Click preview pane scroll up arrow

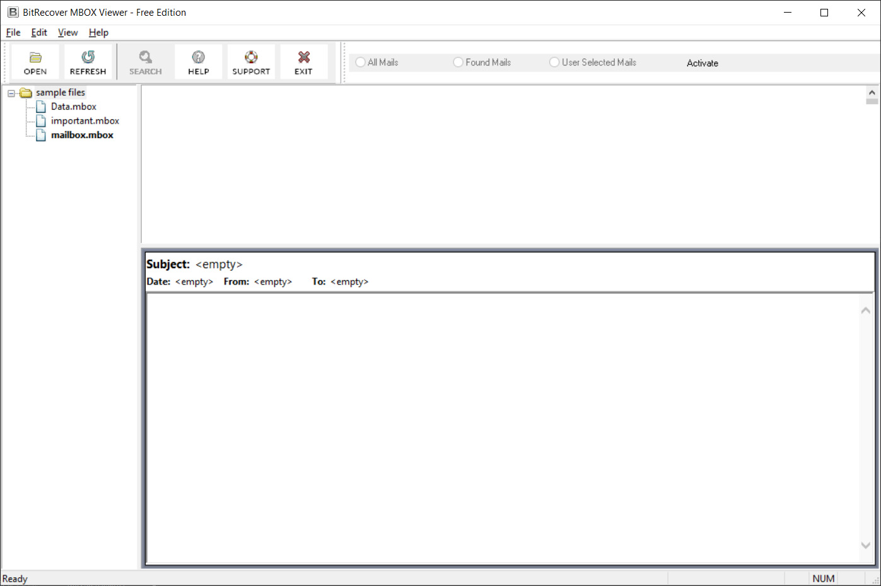coord(866,310)
